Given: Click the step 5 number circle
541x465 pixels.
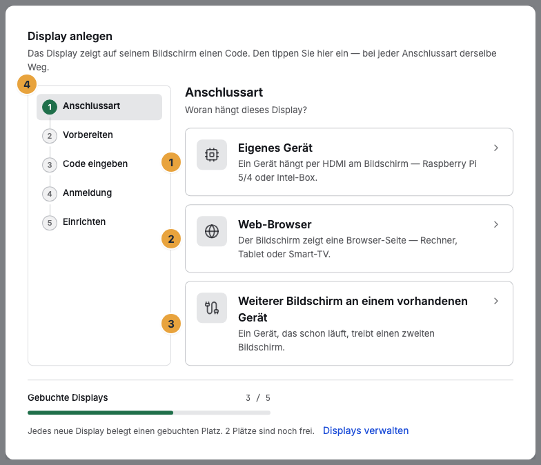Looking at the screenshot, I should pos(50,223).
